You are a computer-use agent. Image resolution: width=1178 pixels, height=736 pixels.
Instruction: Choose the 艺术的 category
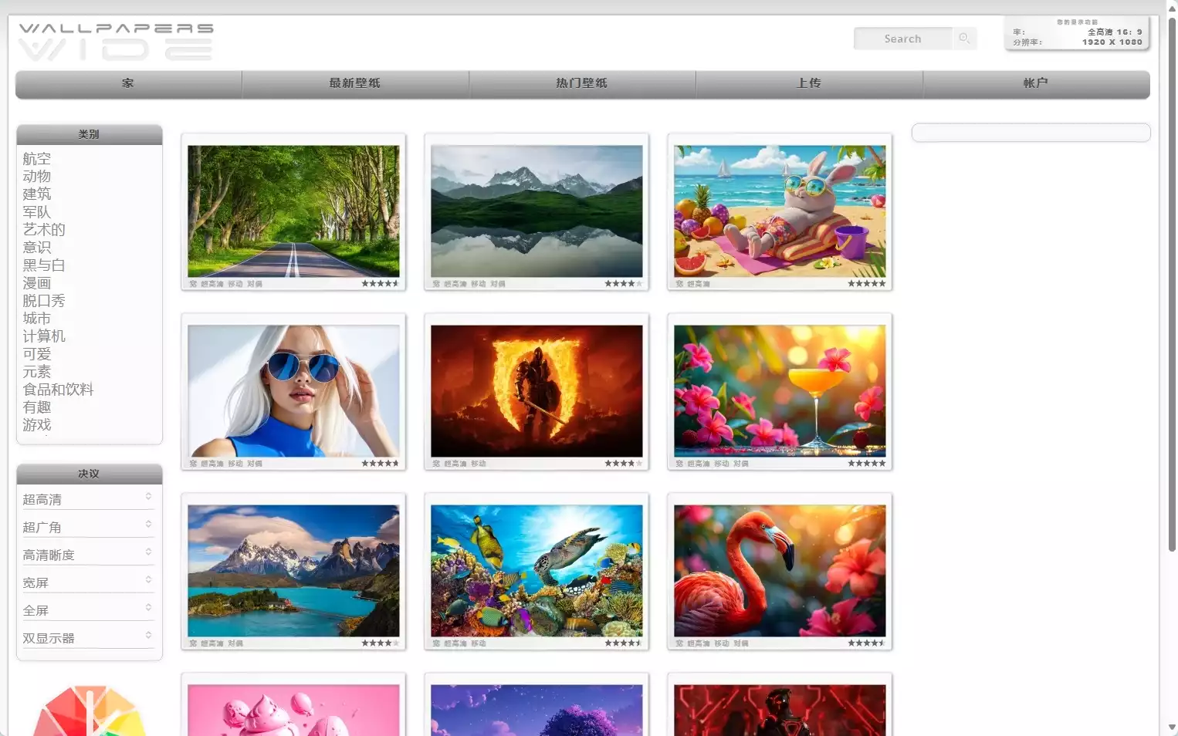[44, 230]
